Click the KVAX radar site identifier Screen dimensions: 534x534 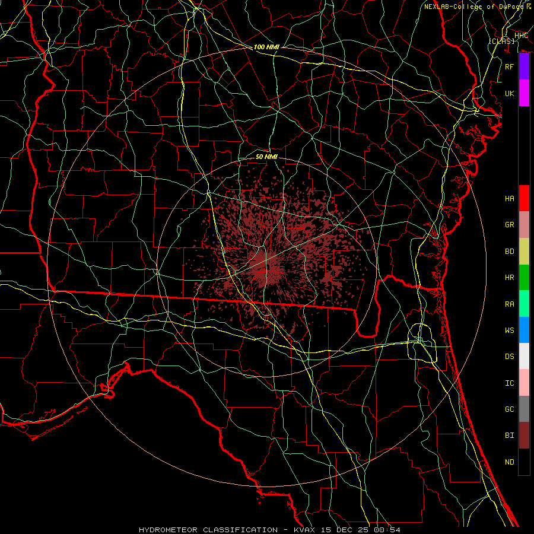[306, 530]
